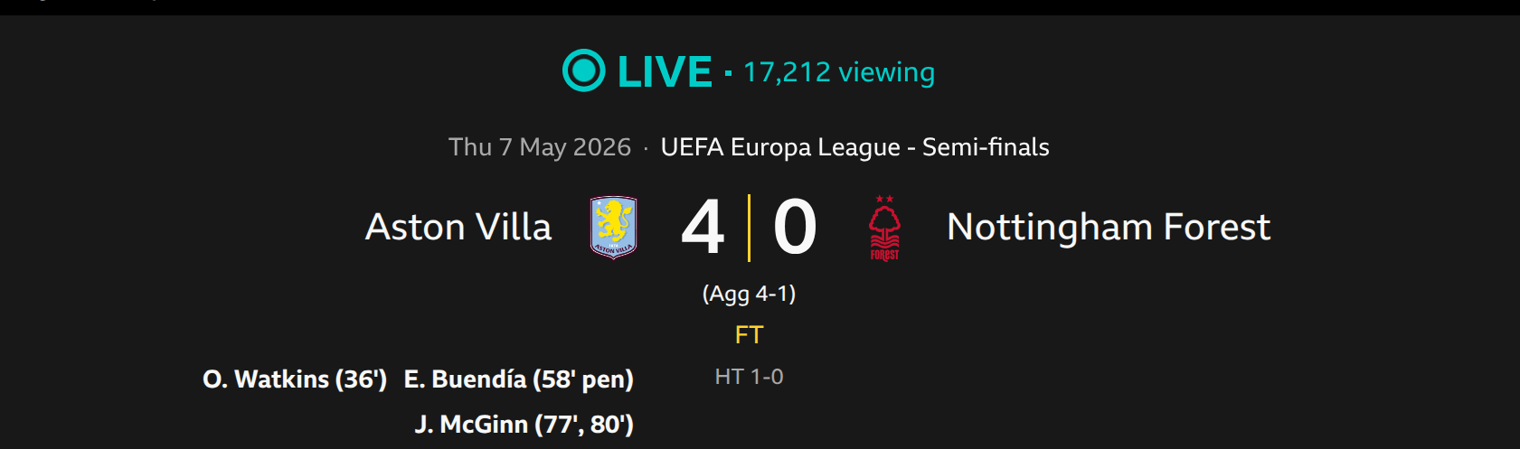
Task: Click the two stars above Forest crest
Action: (x=884, y=199)
